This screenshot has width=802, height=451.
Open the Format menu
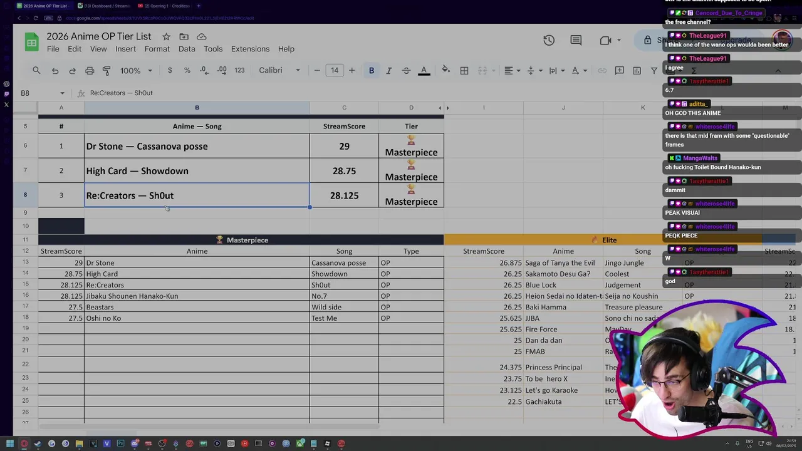(x=157, y=49)
